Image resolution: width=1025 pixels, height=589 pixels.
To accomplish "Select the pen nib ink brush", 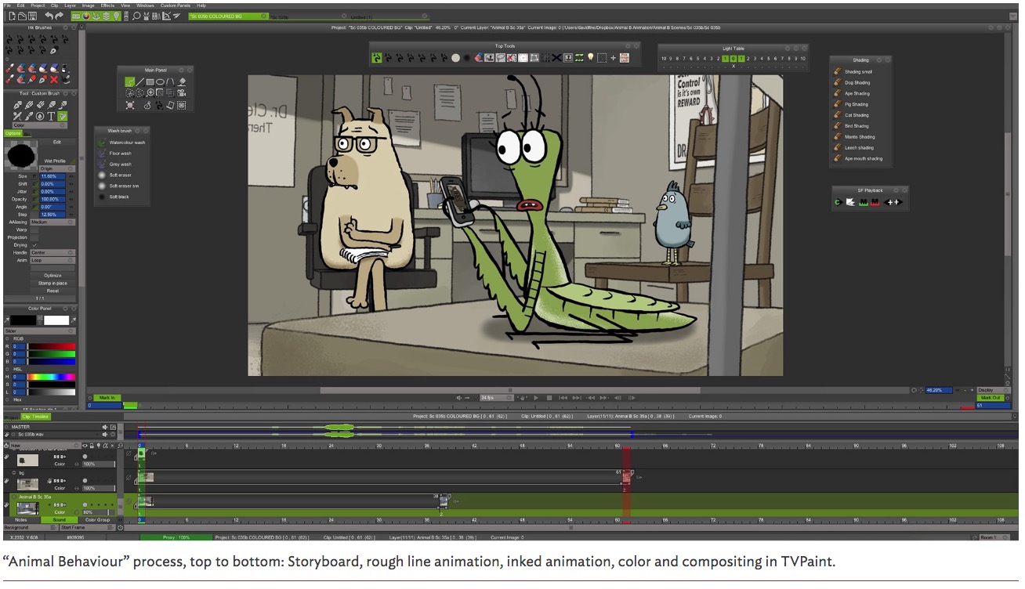I will pyautogui.click(x=54, y=51).
